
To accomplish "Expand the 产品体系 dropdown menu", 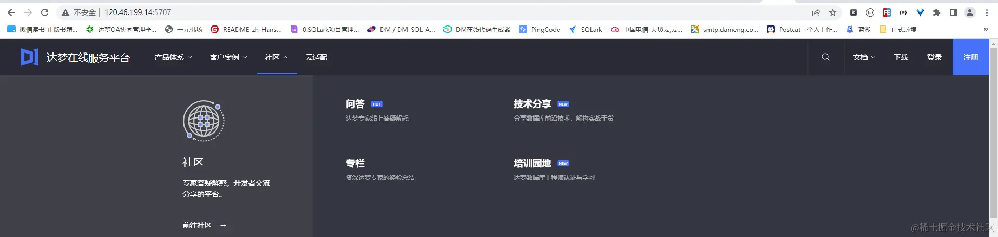I will [x=173, y=57].
